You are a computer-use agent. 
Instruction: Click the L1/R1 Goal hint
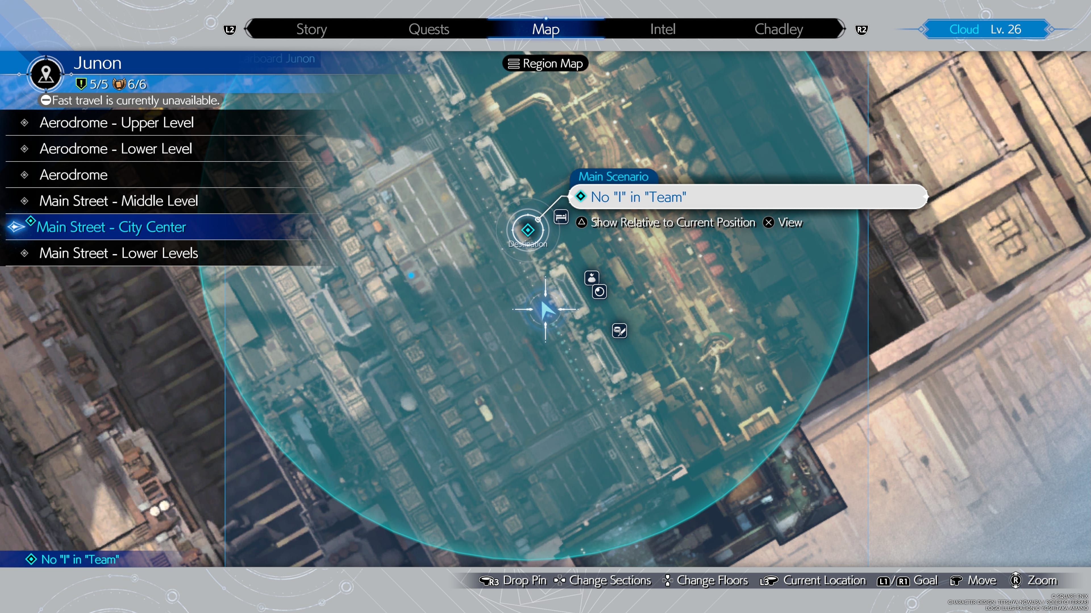click(907, 580)
